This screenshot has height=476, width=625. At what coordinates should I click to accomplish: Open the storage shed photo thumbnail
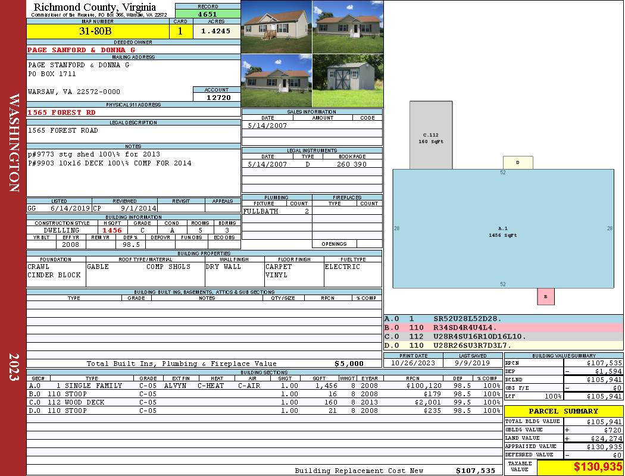click(348, 81)
